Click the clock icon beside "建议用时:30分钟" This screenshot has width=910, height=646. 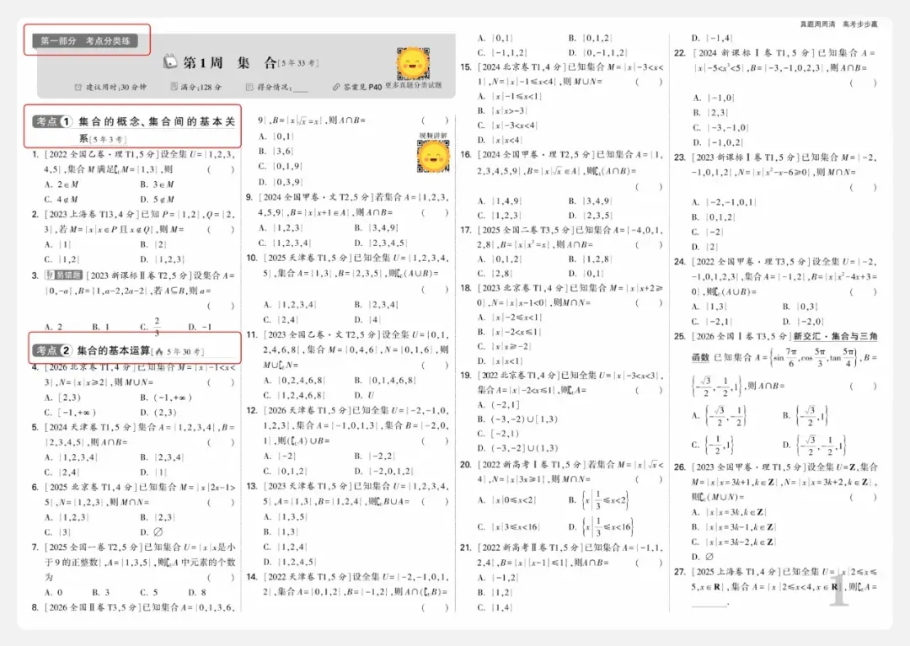point(78,87)
